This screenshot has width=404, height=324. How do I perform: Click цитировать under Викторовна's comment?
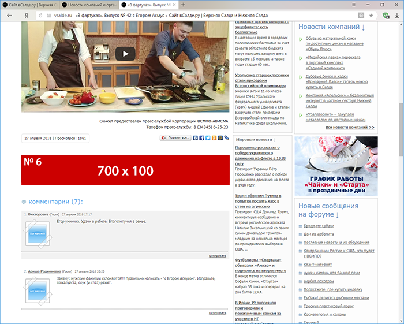[x=218, y=256]
